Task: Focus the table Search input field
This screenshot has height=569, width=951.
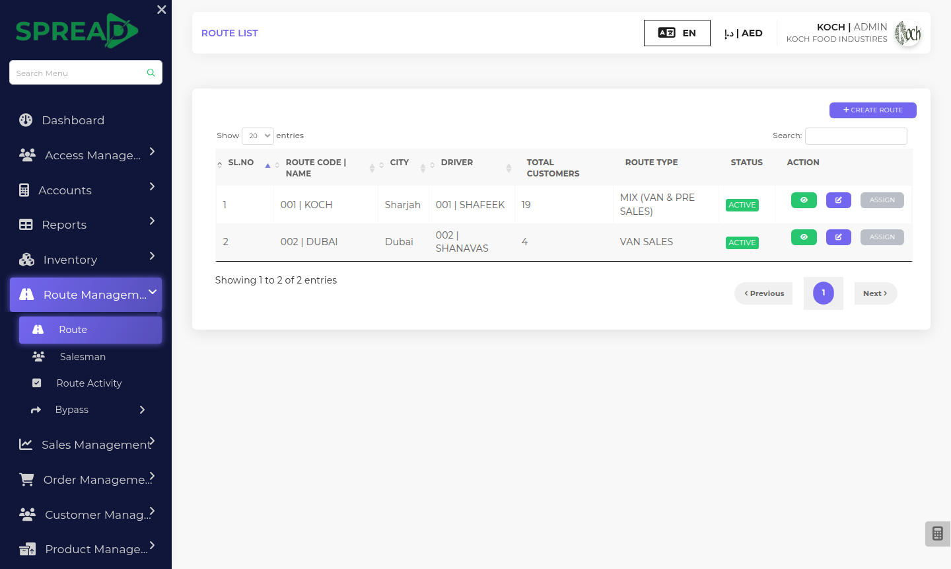Action: (x=856, y=136)
